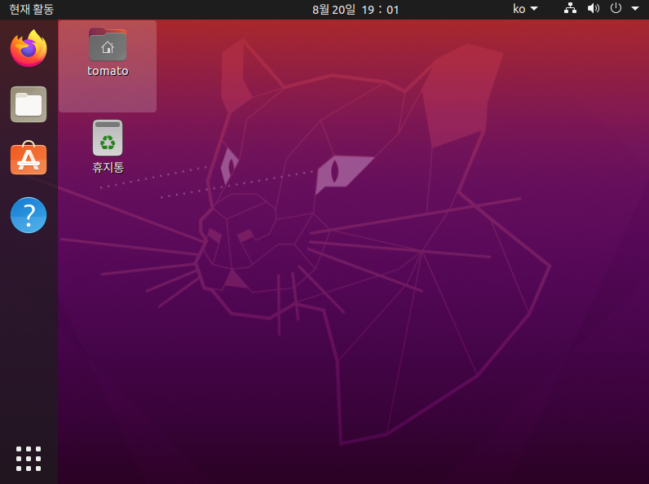The width and height of the screenshot is (649, 484).
Task: Open the 현재 활동 activities overview
Action: [32, 9]
